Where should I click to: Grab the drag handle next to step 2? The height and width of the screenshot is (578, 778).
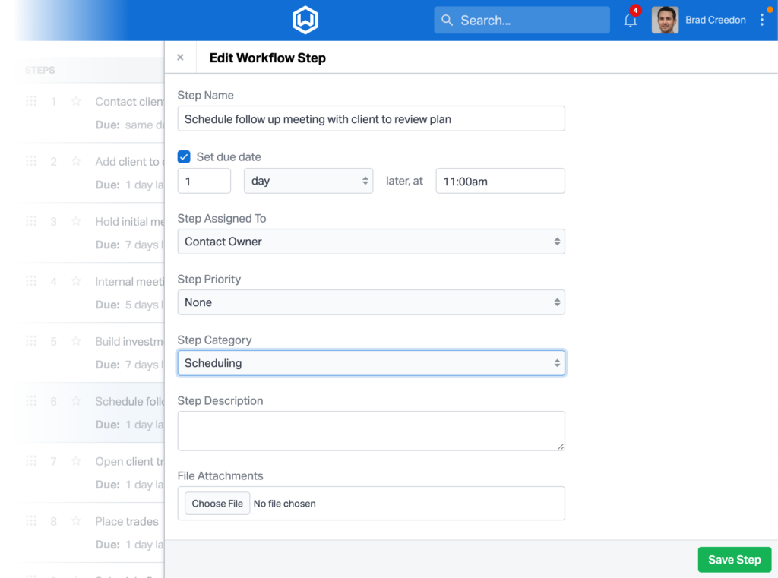[31, 160]
